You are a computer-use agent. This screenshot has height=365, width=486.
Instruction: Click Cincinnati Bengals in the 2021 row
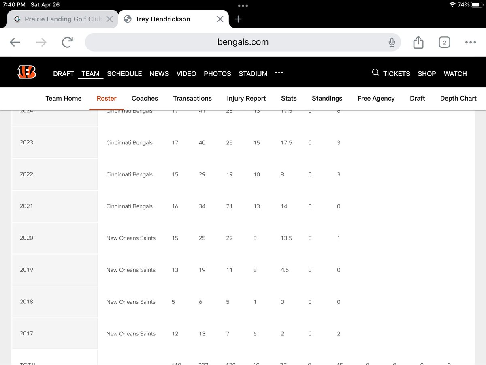coord(129,206)
